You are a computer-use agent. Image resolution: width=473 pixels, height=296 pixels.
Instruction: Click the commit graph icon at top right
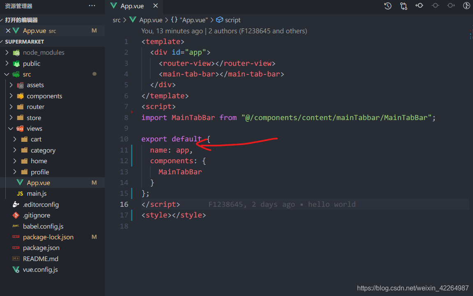[x=466, y=6]
